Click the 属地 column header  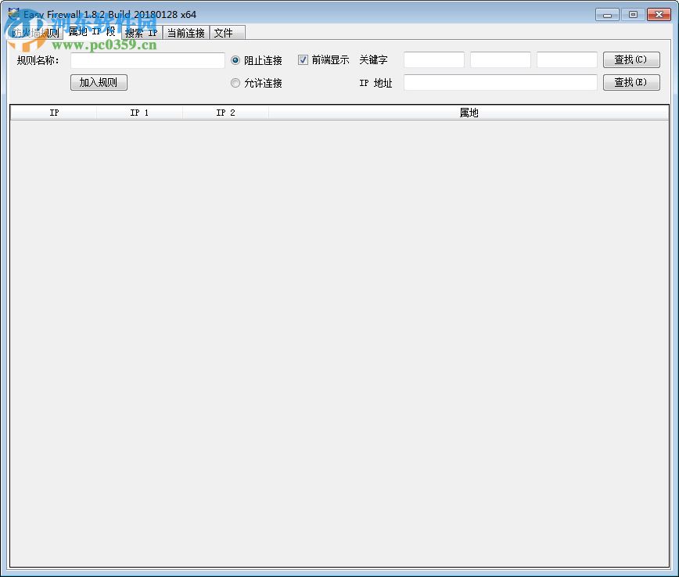pyautogui.click(x=469, y=112)
